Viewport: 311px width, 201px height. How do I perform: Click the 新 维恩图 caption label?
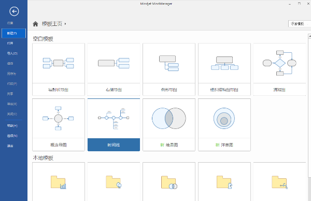[x=169, y=145]
